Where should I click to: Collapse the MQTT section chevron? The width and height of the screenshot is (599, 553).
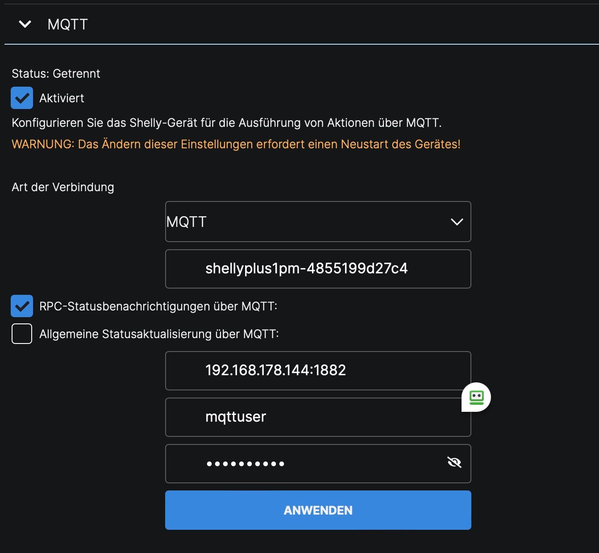[x=25, y=24]
